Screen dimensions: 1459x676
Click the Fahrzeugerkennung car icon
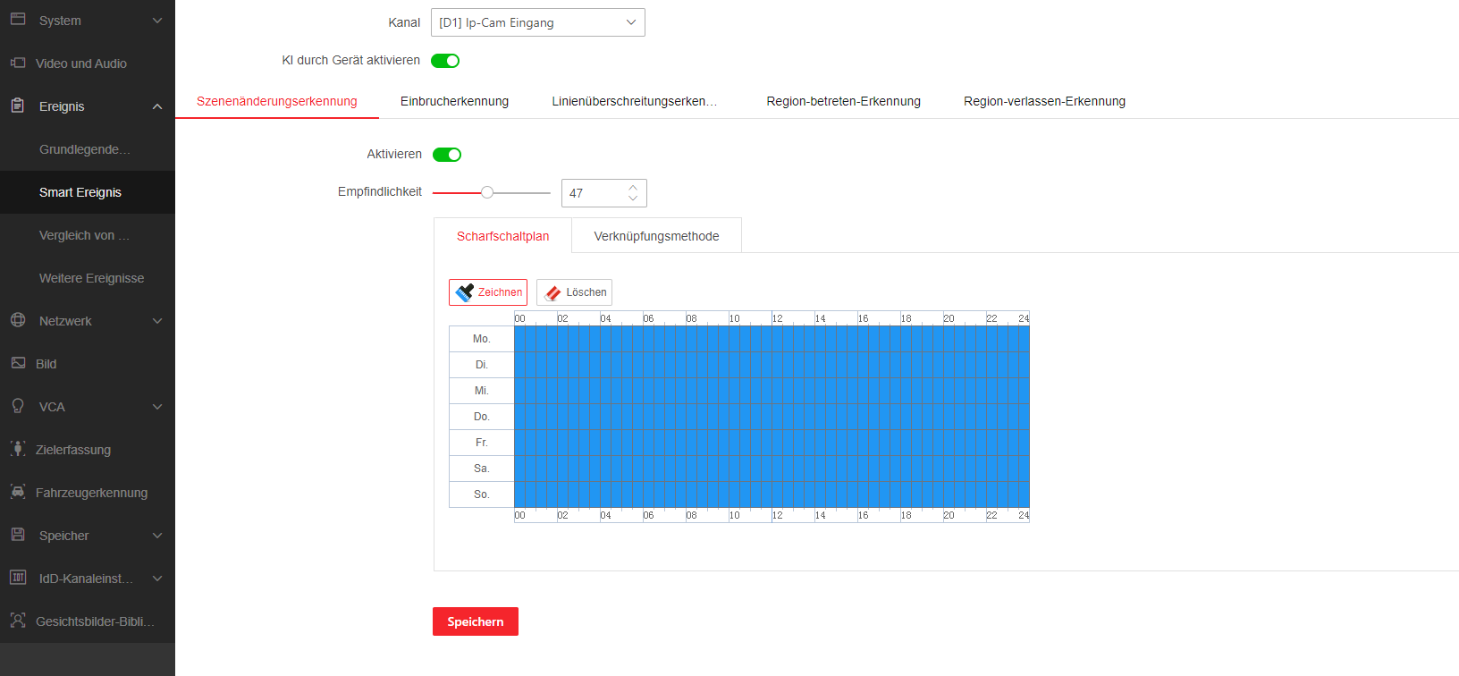point(18,492)
